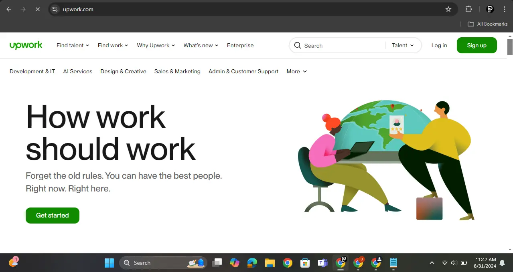Click the Windows taskbar Search box

tap(163, 263)
